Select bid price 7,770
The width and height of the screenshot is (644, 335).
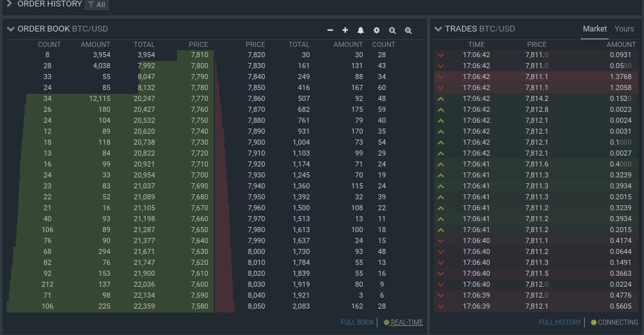(x=199, y=98)
